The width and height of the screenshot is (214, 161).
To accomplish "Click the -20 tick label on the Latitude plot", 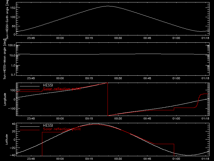I will tap(13, 148).
